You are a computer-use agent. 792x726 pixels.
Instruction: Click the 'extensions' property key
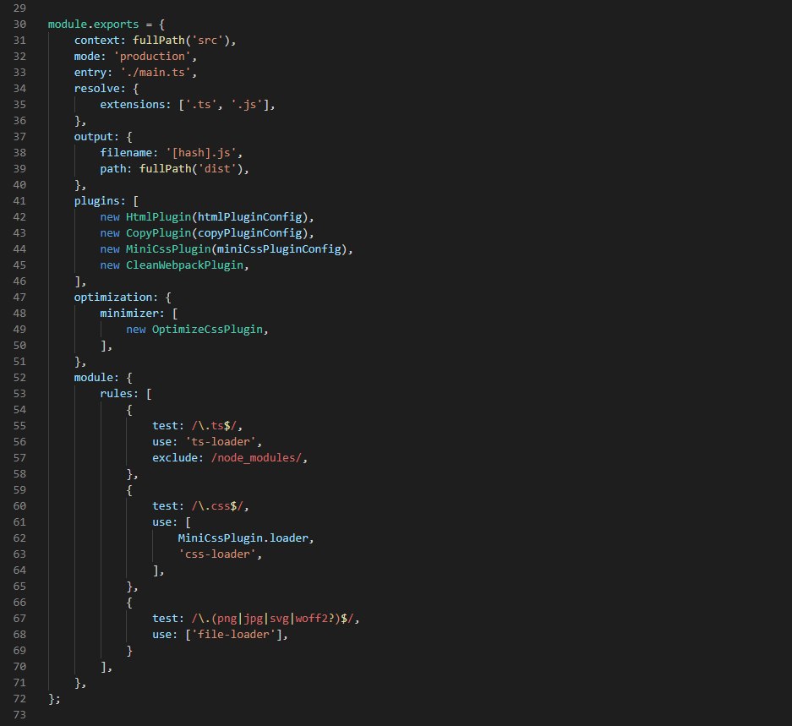133,105
